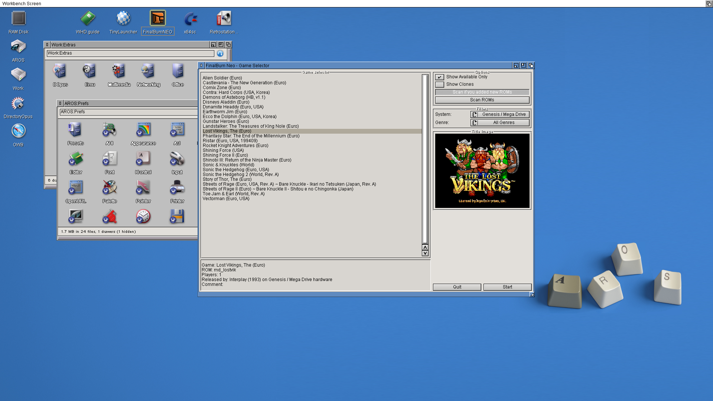This screenshot has height=401, width=713.
Task: Click the game list scroll-up arrow
Action: (425, 248)
